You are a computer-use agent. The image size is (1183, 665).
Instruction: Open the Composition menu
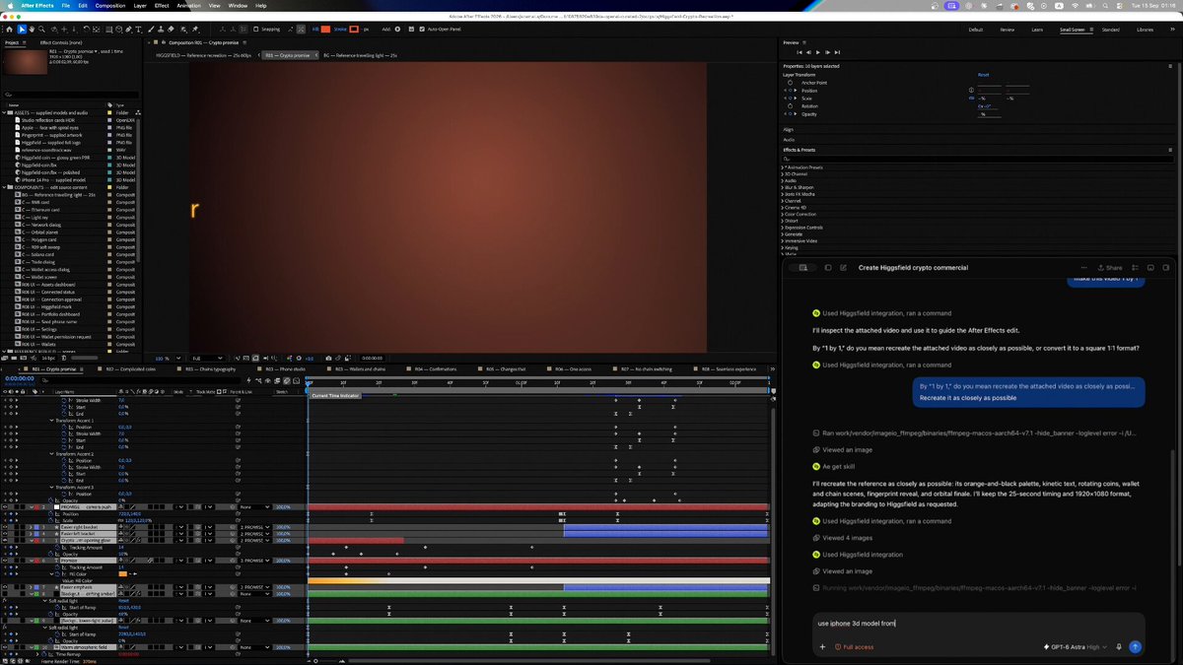tap(110, 6)
